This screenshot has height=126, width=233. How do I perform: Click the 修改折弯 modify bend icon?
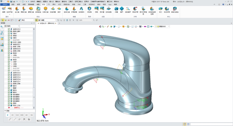tap(135, 10)
